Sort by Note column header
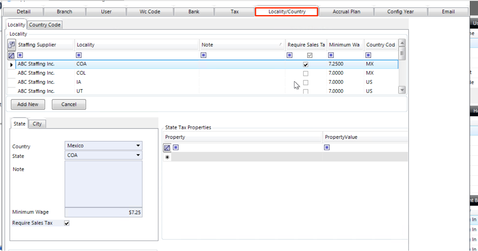478x251 pixels. [242, 45]
